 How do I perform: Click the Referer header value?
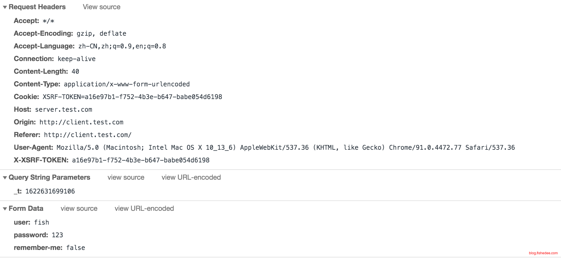tap(88, 135)
